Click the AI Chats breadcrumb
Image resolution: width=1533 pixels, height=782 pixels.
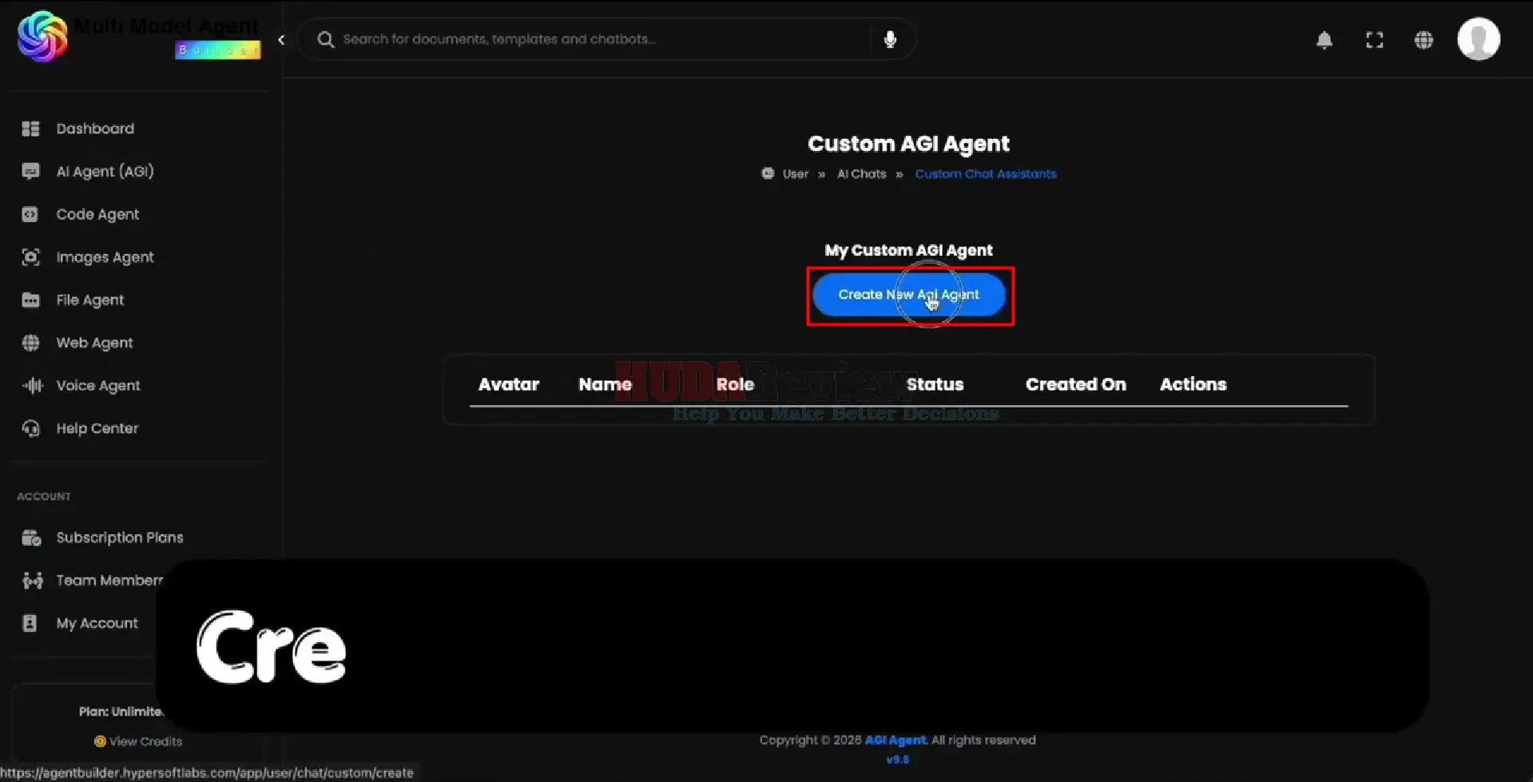pyautogui.click(x=861, y=174)
